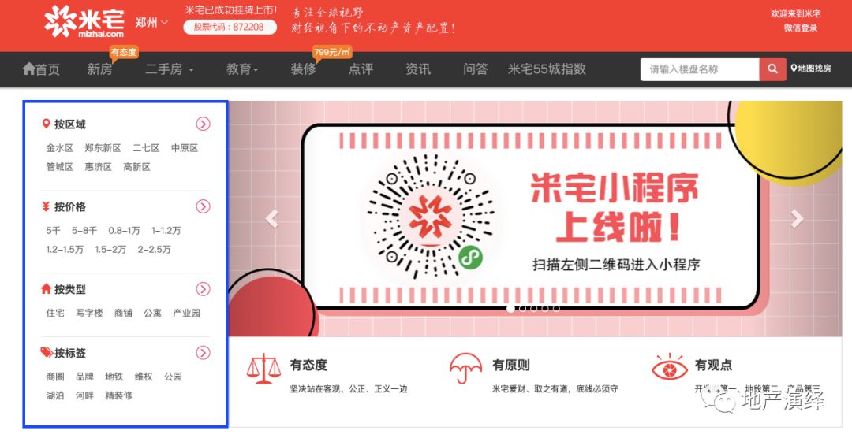Image resolution: width=852 pixels, height=438 pixels.
Task: Click the 米宅 logo in header
Action: (x=84, y=22)
